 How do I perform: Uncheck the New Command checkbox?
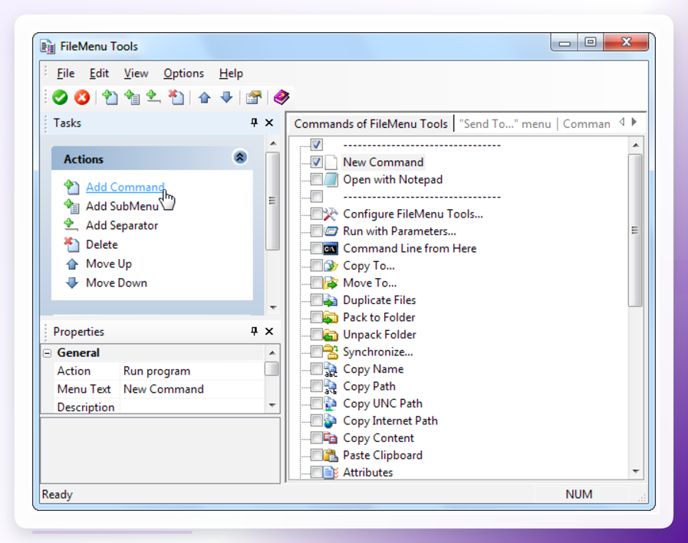pyautogui.click(x=316, y=162)
